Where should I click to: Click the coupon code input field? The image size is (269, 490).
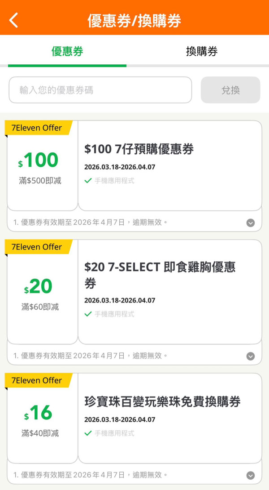pyautogui.click(x=100, y=90)
